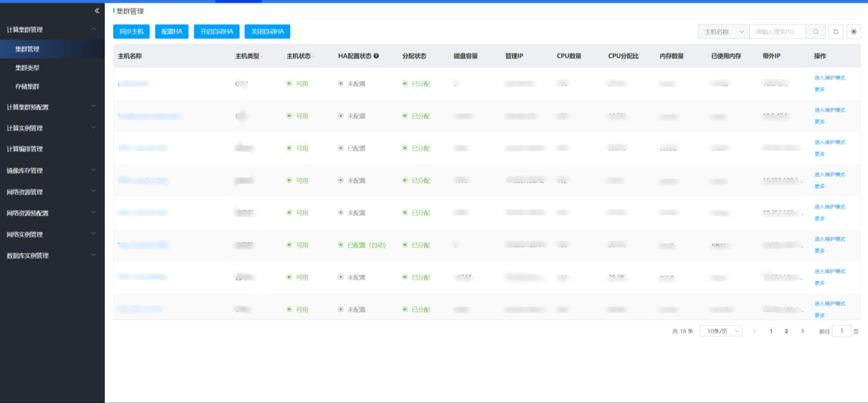
Task: Open the 主机名称 search field dropdown
Action: [x=723, y=32]
